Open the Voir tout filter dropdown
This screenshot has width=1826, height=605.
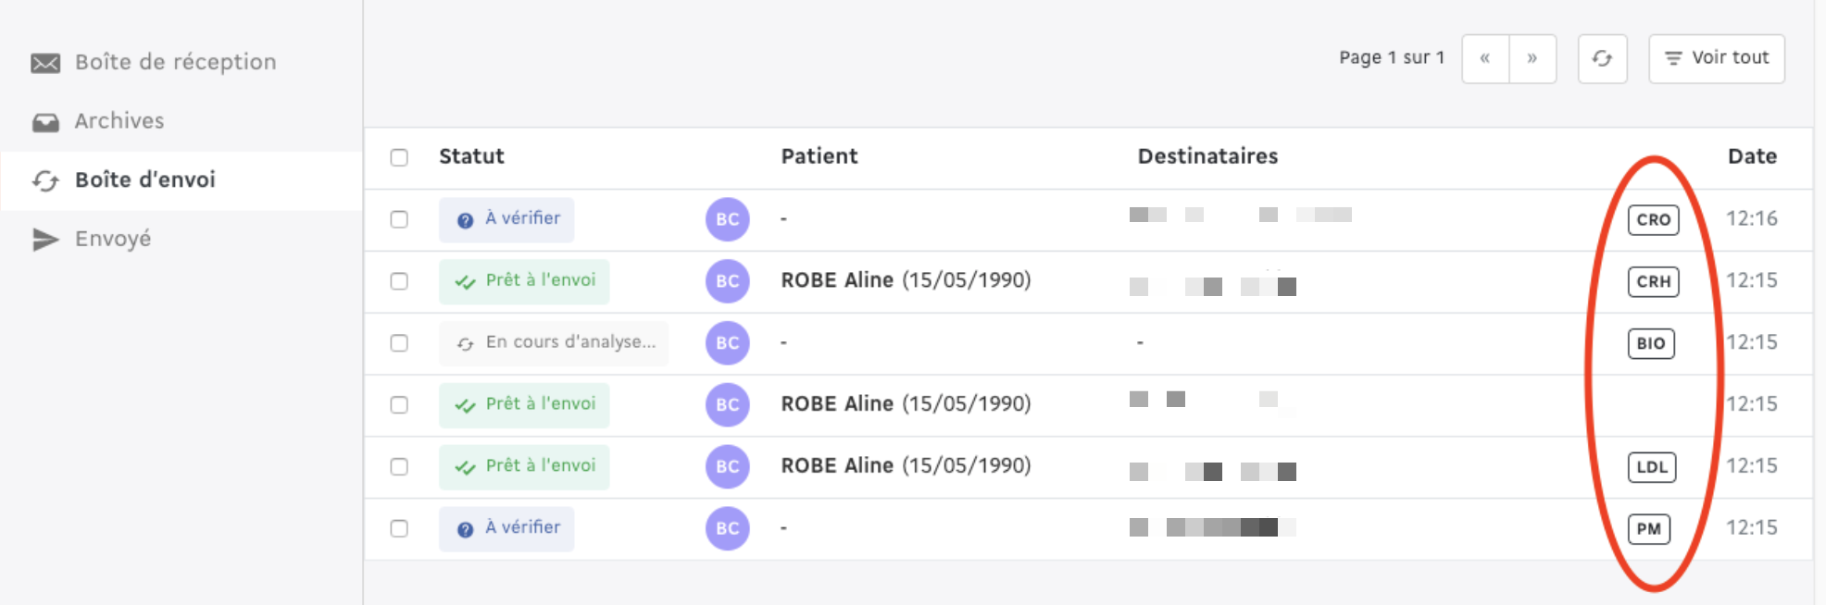click(1717, 58)
